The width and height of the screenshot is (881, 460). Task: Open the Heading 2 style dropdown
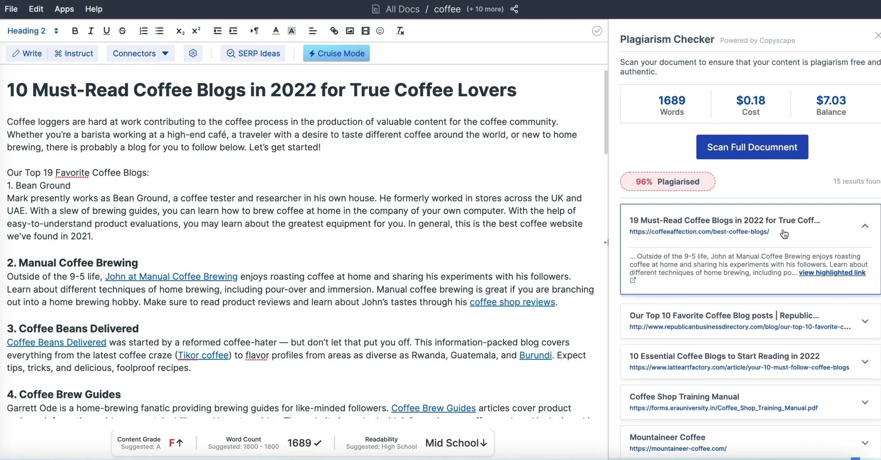point(33,31)
